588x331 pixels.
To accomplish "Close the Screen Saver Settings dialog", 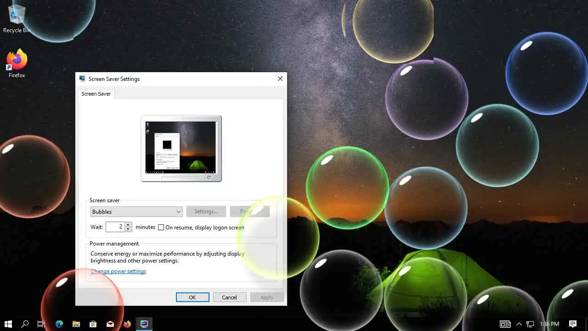I will click(x=280, y=79).
